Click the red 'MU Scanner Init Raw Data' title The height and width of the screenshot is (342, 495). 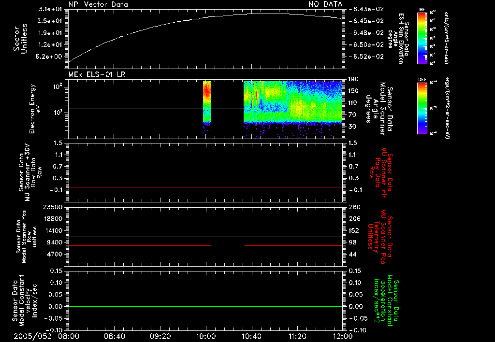point(381,172)
